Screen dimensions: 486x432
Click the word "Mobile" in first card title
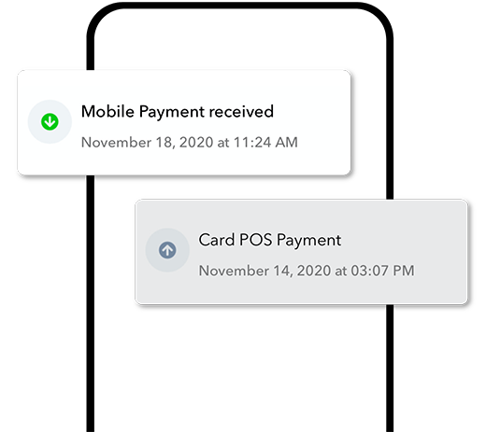[107, 111]
